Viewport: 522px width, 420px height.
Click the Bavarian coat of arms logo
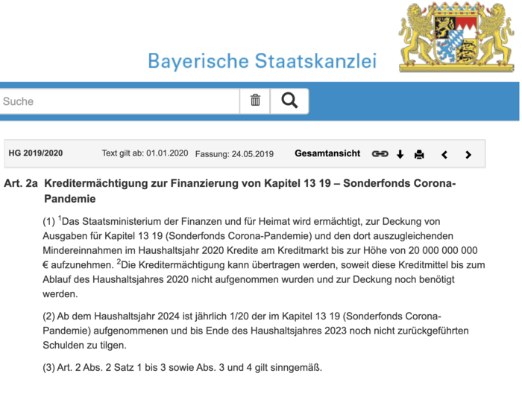click(456, 36)
